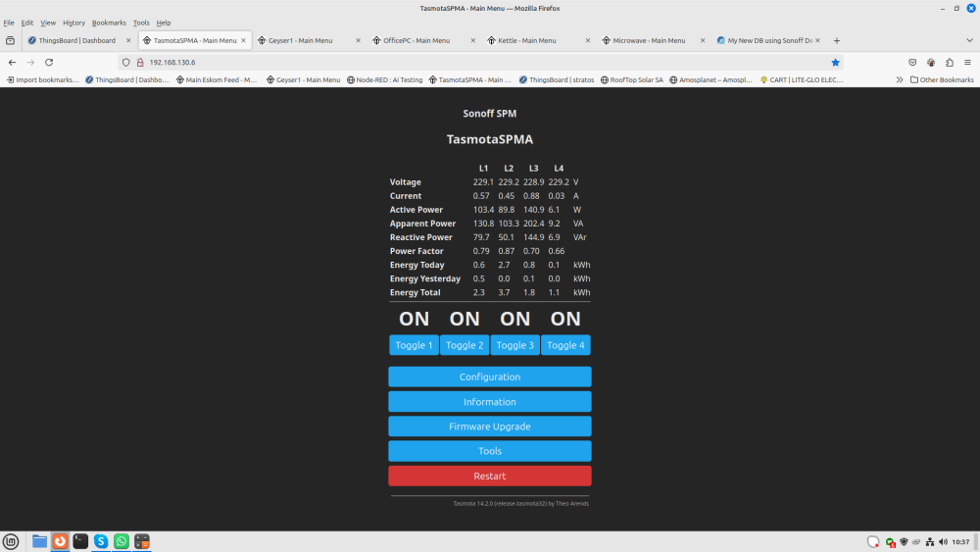The width and height of the screenshot is (980, 552).
Task: Open Node-RED : Ai Testing bookmark
Action: [384, 80]
